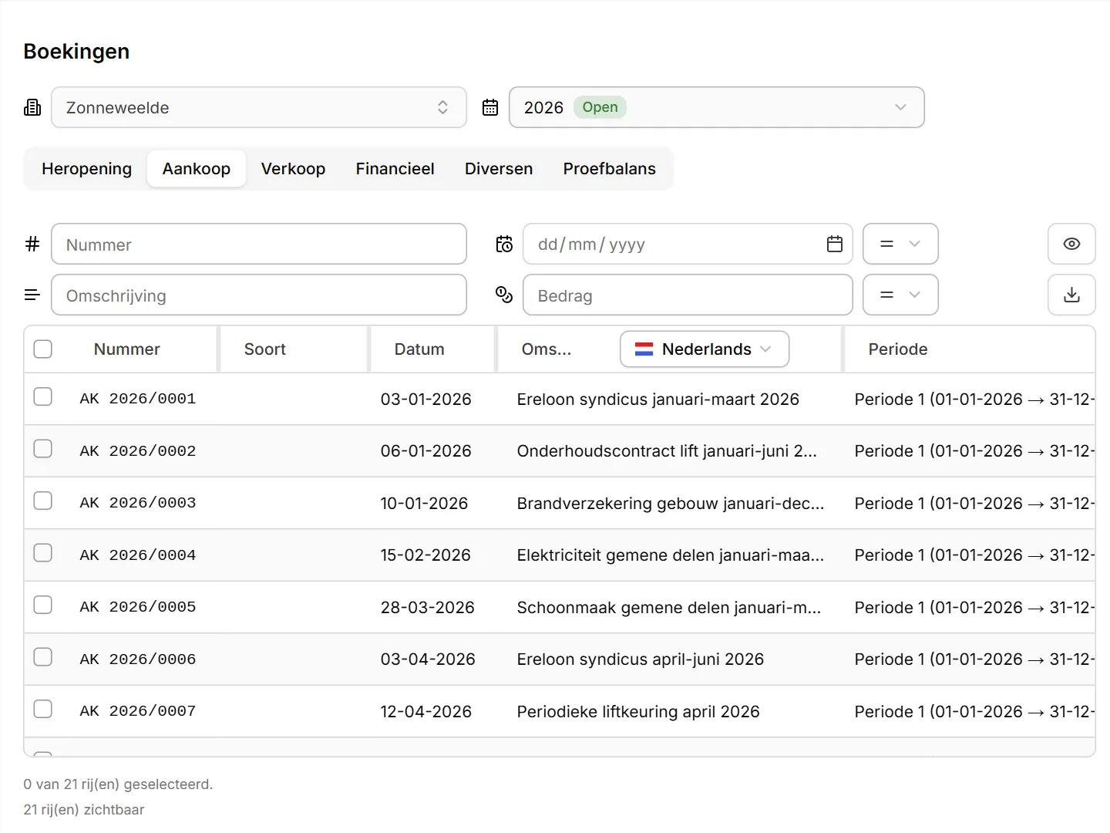Viewport: 1110px width, 833px height.
Task: Switch to the Heropening tab
Action: coord(87,169)
